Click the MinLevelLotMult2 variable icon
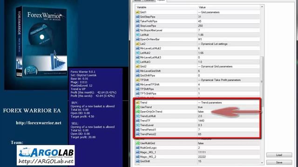The width and height of the screenshot is (298, 167). 137,48
